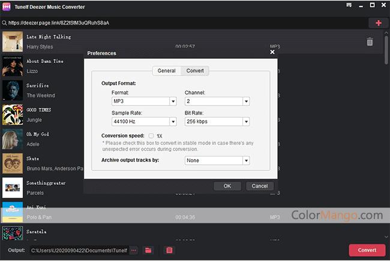Image resolution: width=390 pixels, height=261 pixels.
Task: Click the Deezer URL input field
Action: tap(180, 23)
